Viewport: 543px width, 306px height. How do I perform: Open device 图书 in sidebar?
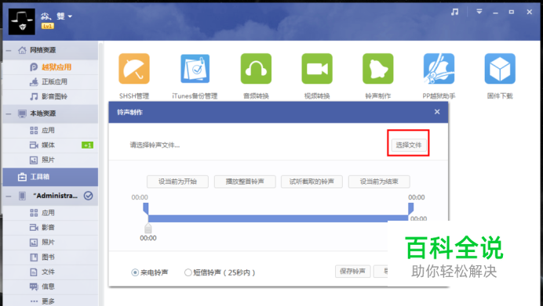tap(50, 257)
